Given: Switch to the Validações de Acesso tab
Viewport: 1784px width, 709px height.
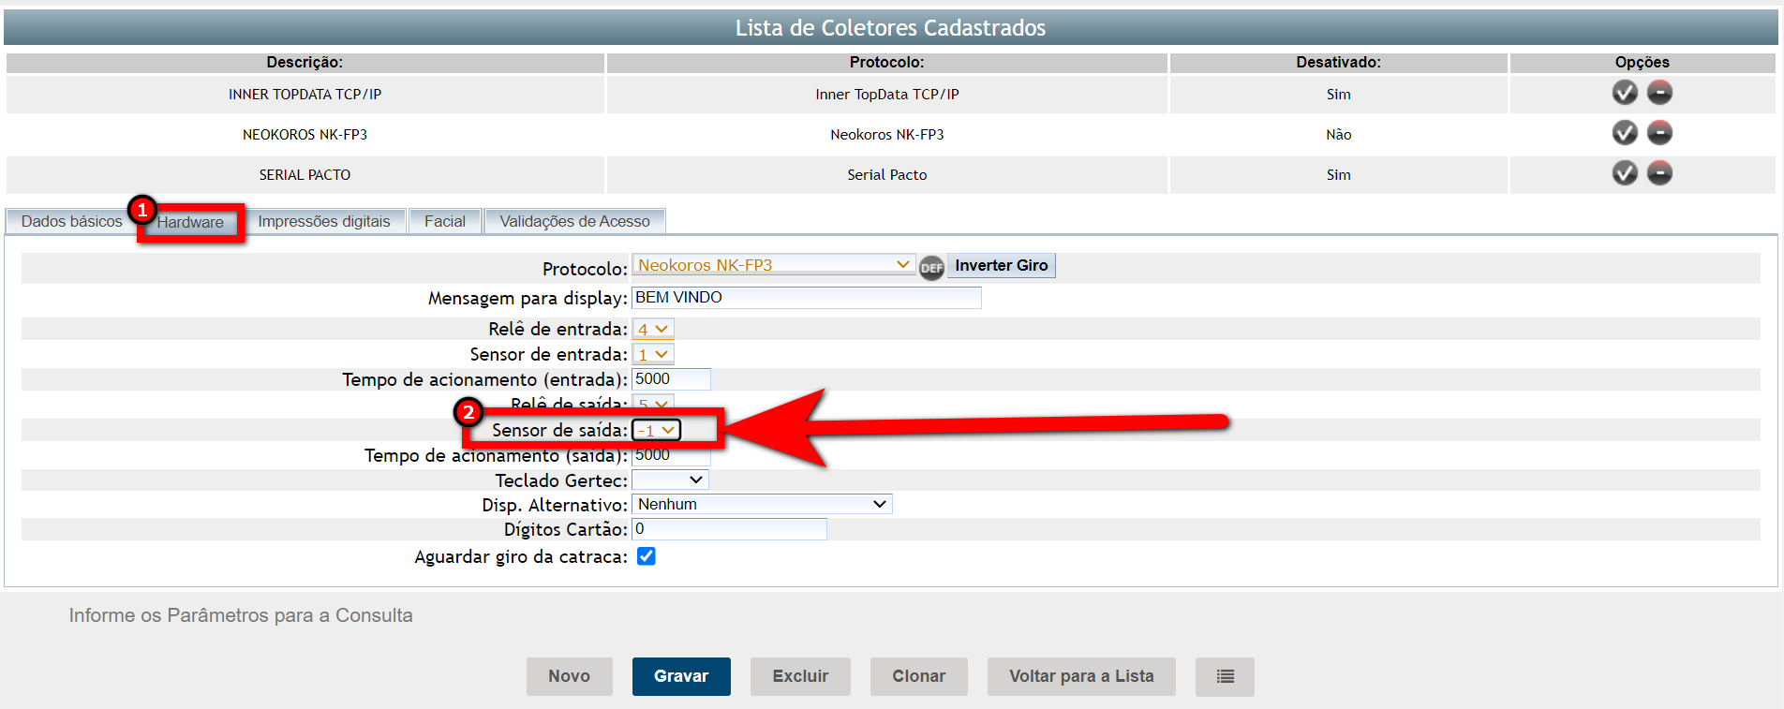Looking at the screenshot, I should click(x=574, y=221).
